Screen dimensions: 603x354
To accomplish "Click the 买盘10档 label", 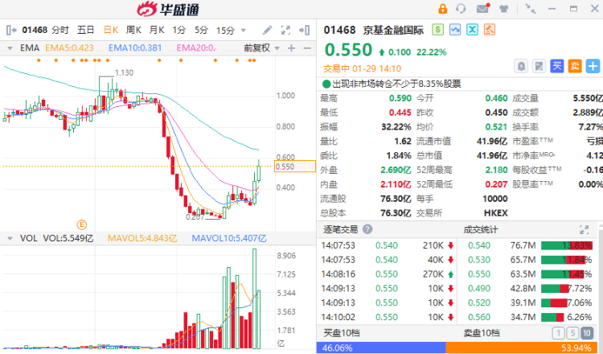I will 342,333.
